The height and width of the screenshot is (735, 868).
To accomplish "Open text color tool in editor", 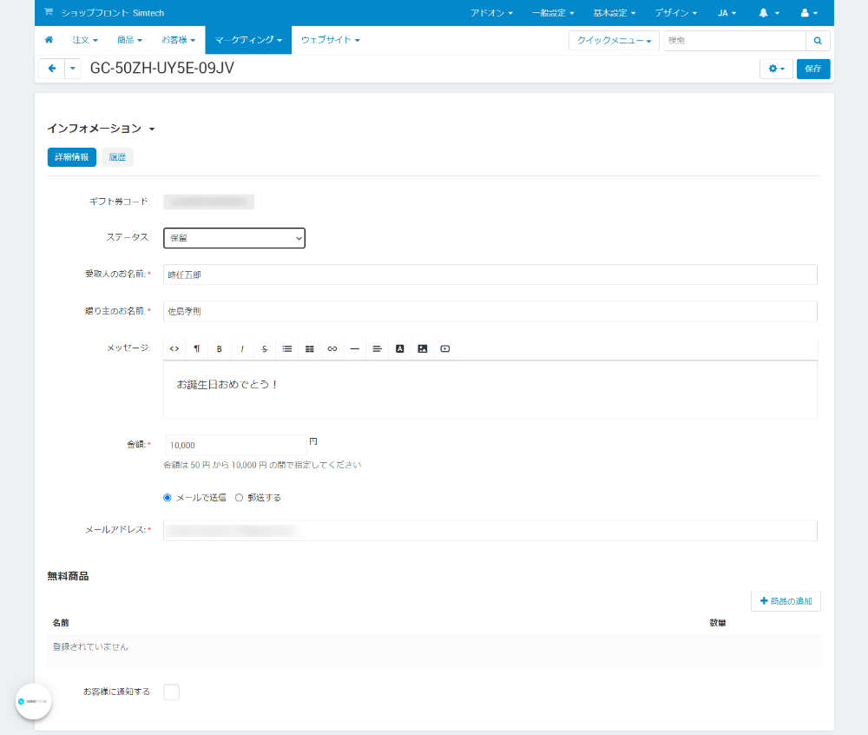I will point(399,349).
